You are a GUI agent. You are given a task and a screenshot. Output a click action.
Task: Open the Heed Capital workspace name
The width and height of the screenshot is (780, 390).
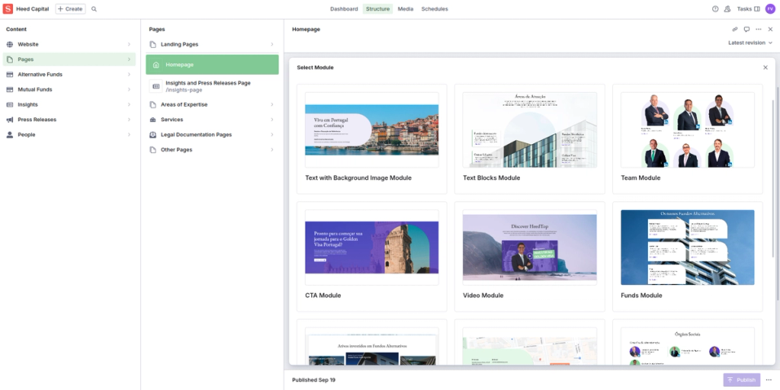[x=33, y=9]
